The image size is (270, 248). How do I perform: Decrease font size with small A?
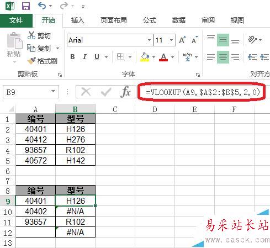194,40
